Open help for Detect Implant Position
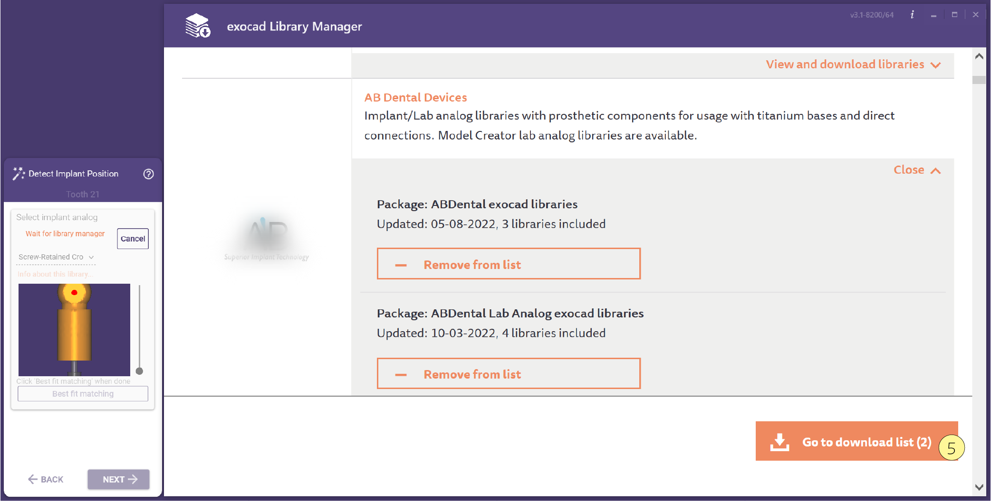 click(x=148, y=174)
